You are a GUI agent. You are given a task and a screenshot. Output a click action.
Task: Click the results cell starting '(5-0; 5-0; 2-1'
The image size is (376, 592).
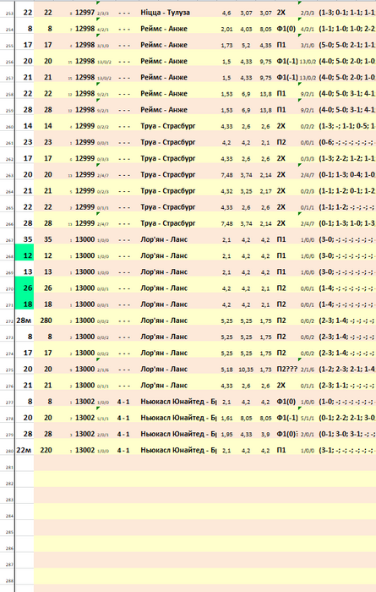coord(347,45)
